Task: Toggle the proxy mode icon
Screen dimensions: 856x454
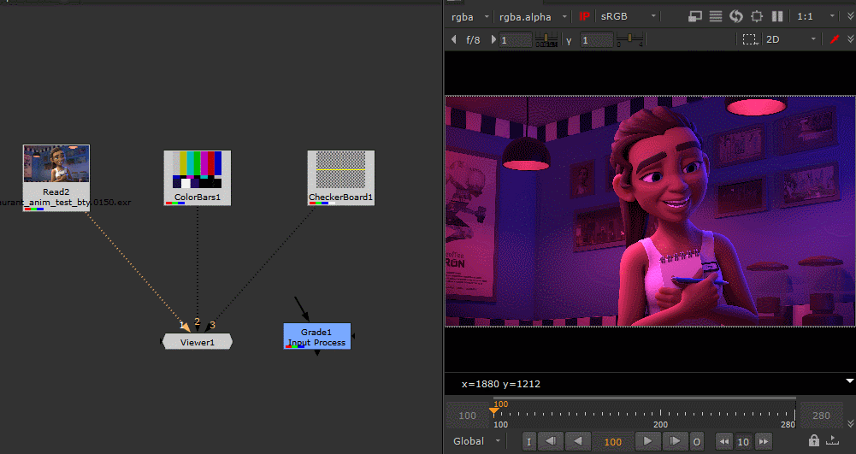Action: point(694,17)
